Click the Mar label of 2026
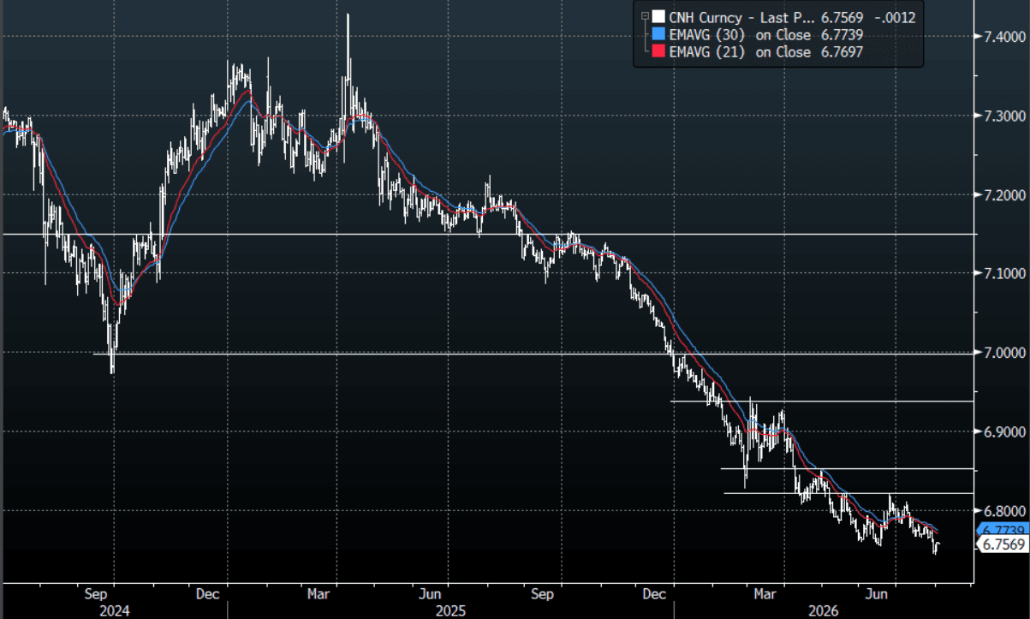Image resolution: width=1030 pixels, height=619 pixels. (764, 592)
